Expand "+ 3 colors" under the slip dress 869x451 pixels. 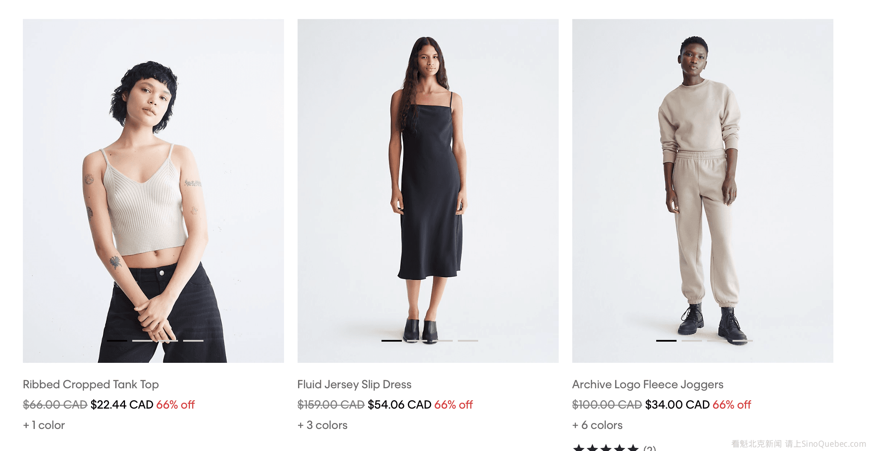pos(323,425)
